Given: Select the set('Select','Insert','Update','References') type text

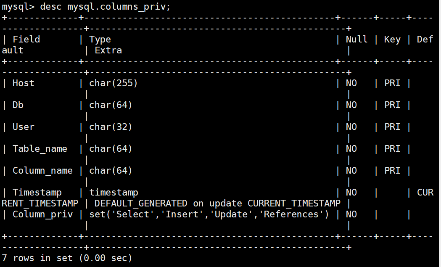Looking at the screenshot, I should [x=209, y=214].
